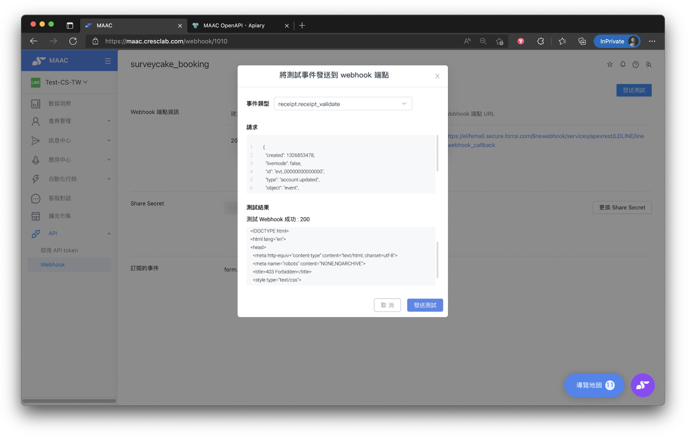Screen dimensions: 688x437
Task: Click the hamburger menu icon beside MAAC logo
Action: [108, 61]
